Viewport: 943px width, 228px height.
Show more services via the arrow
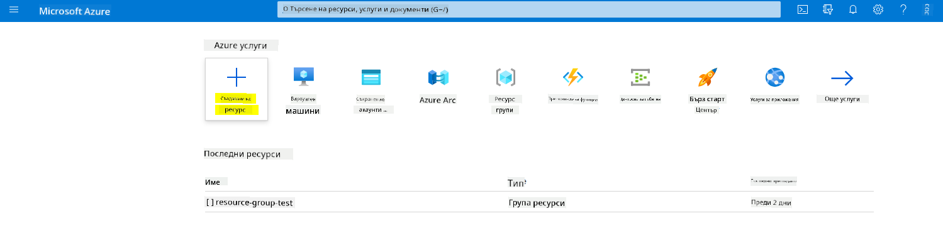[x=842, y=78]
